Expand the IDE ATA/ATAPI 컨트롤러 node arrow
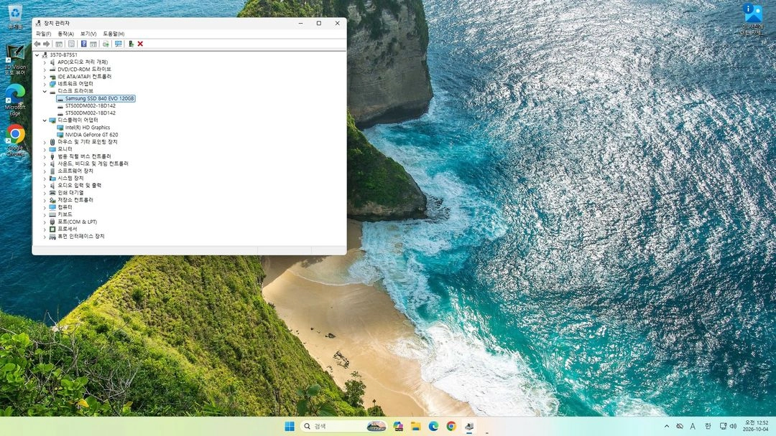The width and height of the screenshot is (776, 436). coord(45,77)
